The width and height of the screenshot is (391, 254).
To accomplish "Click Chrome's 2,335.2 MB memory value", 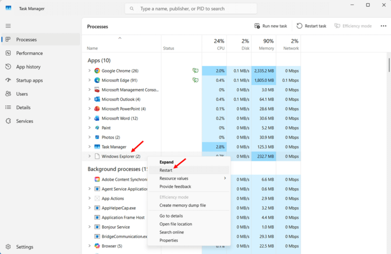I will tap(264, 71).
